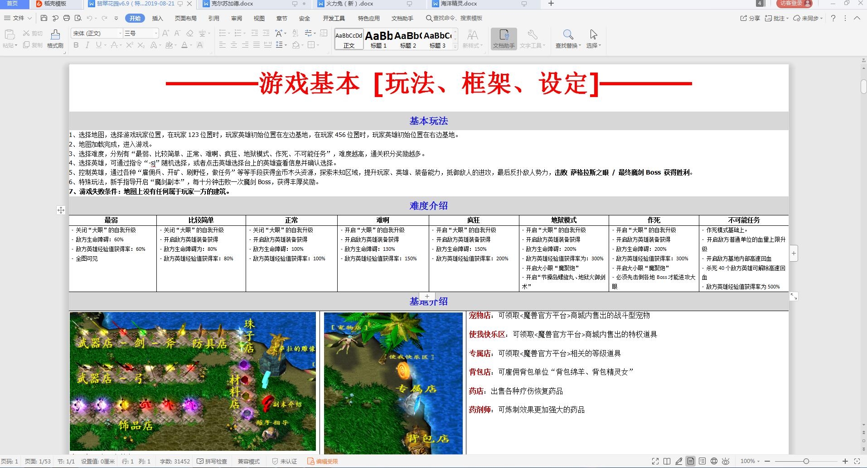Click the Cut (剪切) scissors icon

(33, 33)
